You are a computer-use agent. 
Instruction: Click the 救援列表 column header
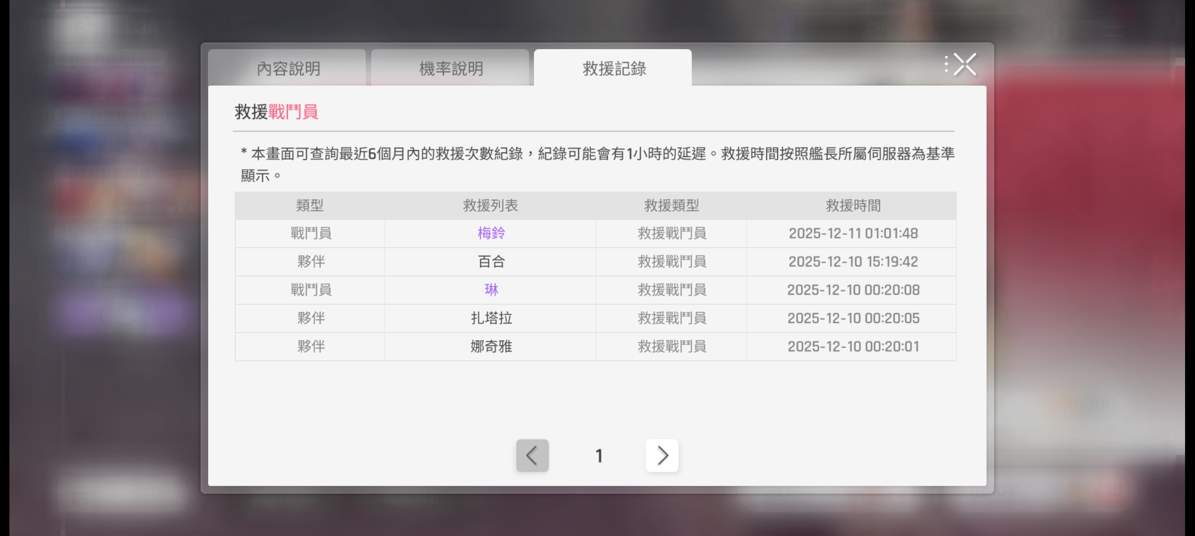[490, 205]
